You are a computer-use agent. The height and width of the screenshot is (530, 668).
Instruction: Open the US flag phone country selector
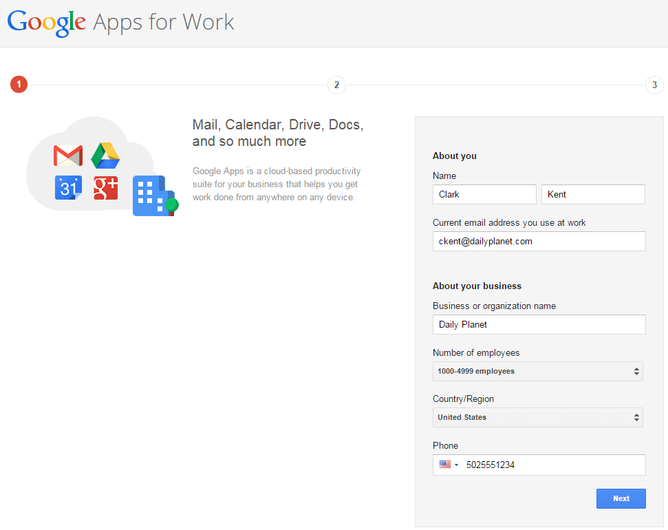pyautogui.click(x=449, y=465)
